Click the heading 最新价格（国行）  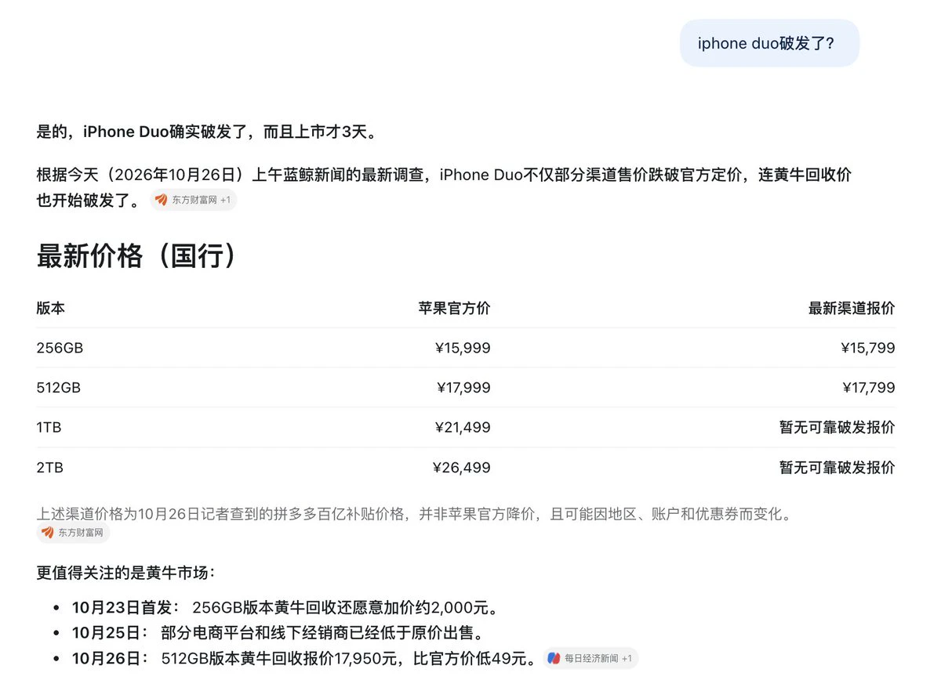[x=136, y=255]
